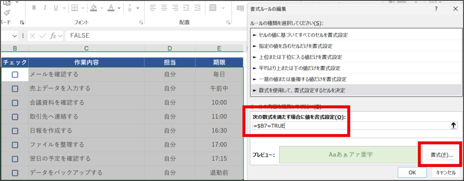Image resolution: width=464 pixels, height=181 pixels.
Task: Click the copy icon in clipboard group
Action: [x=7, y=2]
